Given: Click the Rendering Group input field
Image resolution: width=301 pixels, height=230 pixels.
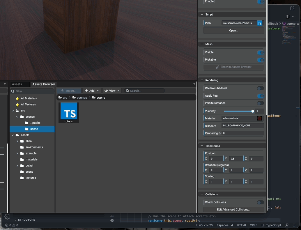Looking at the screenshot, I should (243, 133).
